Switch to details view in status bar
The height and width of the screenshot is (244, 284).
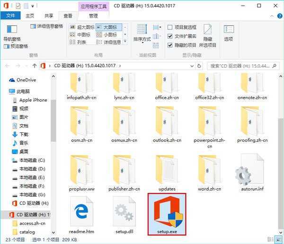click(x=270, y=239)
